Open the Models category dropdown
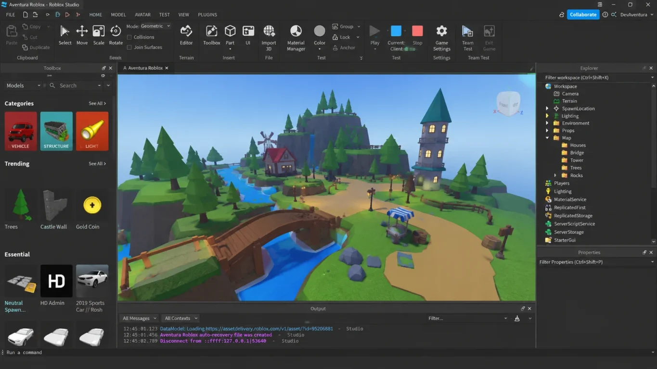The image size is (657, 369). coord(23,86)
